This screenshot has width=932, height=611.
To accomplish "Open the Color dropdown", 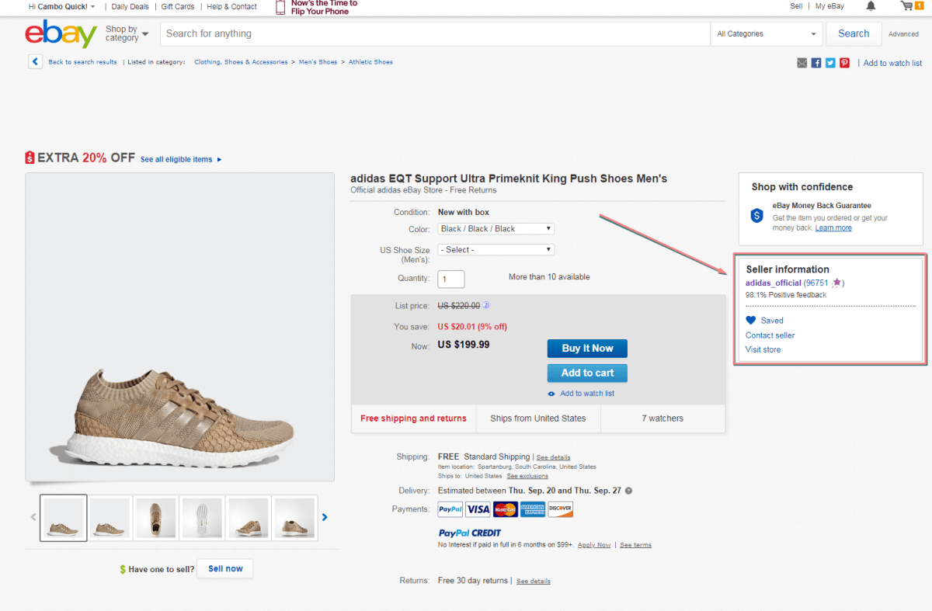I will coord(496,229).
